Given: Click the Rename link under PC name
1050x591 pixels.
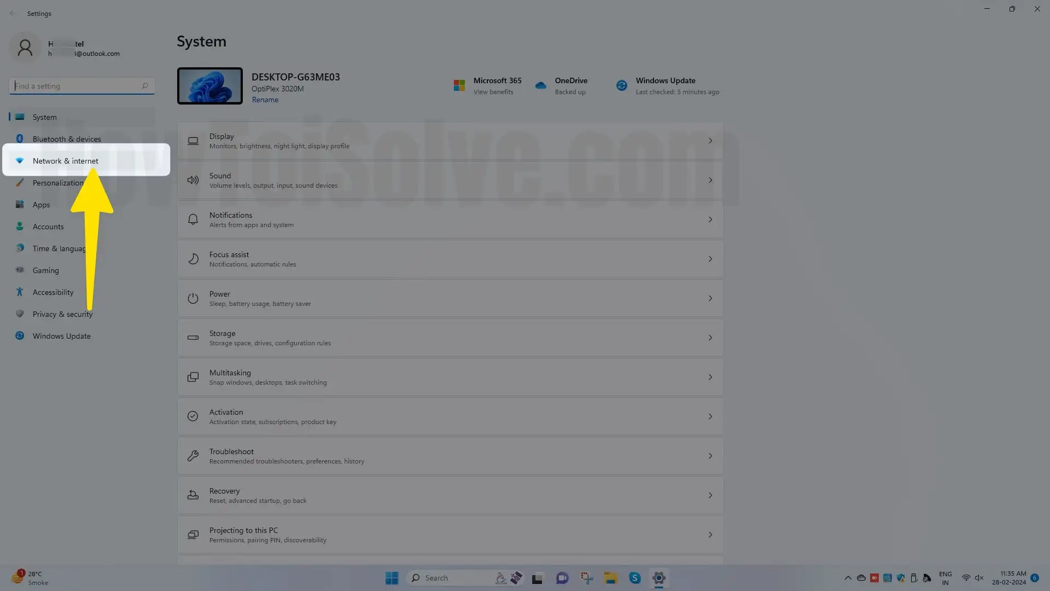Looking at the screenshot, I should [x=265, y=100].
